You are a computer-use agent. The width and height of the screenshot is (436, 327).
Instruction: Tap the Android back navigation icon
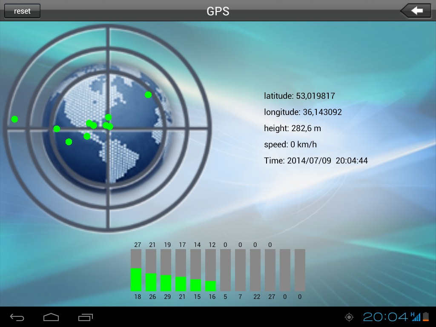click(17, 317)
